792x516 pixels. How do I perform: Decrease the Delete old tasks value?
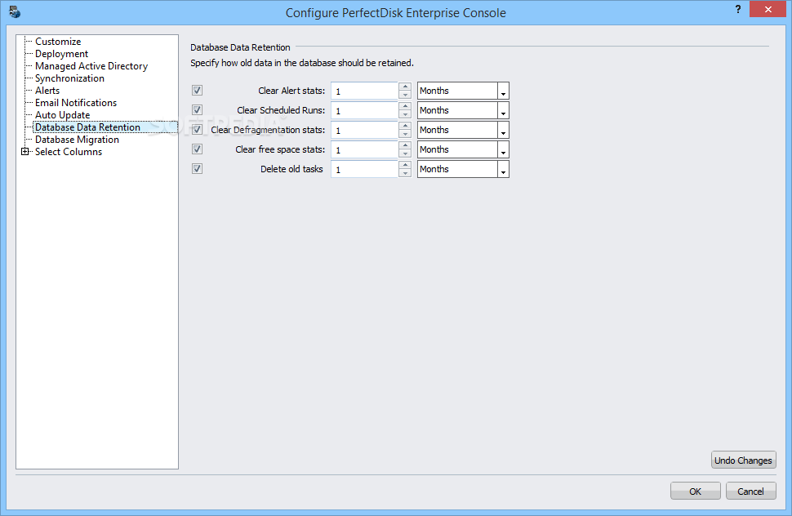405,174
